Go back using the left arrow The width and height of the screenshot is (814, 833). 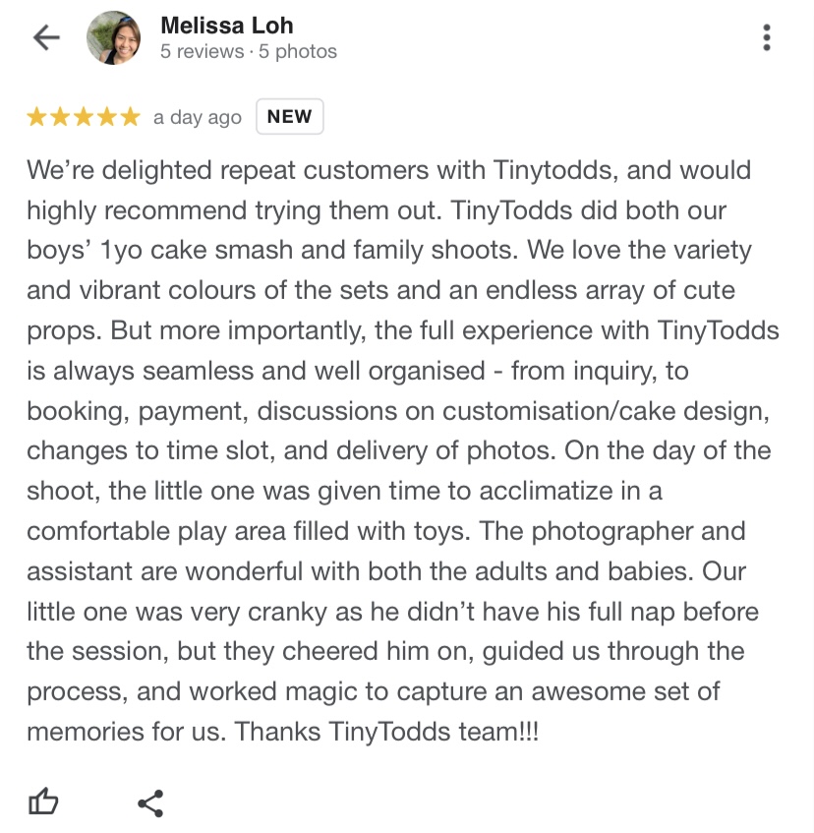click(x=47, y=37)
